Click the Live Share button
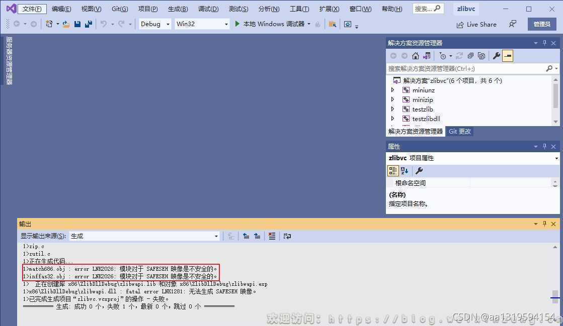 476,25
